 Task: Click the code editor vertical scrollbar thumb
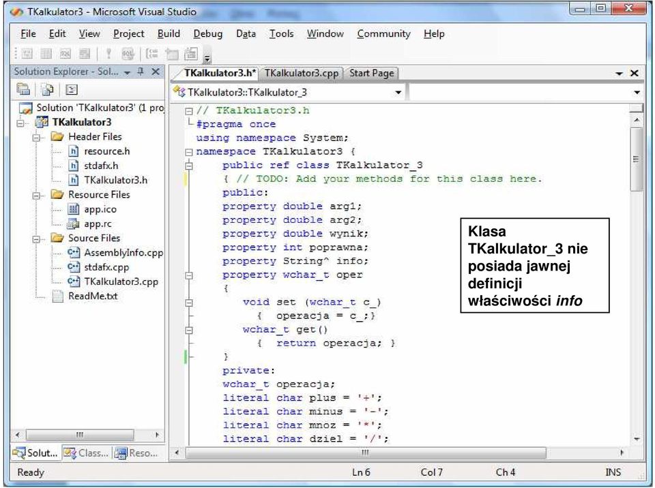pyautogui.click(x=636, y=159)
